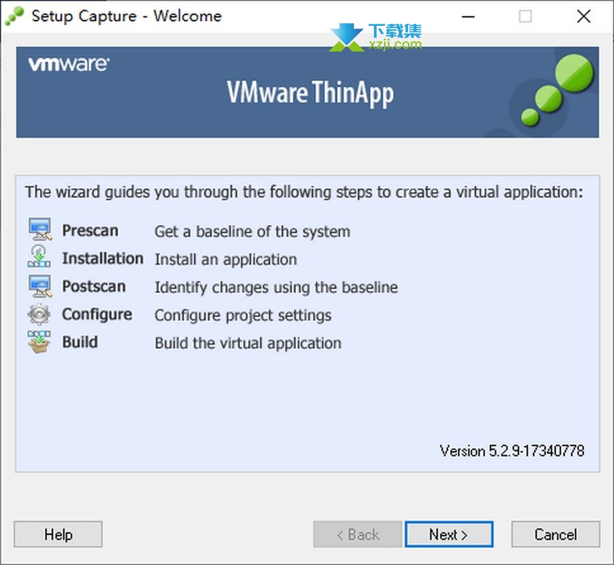Click the "VMware ThinApp" banner title
Viewport: 614px width, 565px height.
pyautogui.click(x=310, y=93)
